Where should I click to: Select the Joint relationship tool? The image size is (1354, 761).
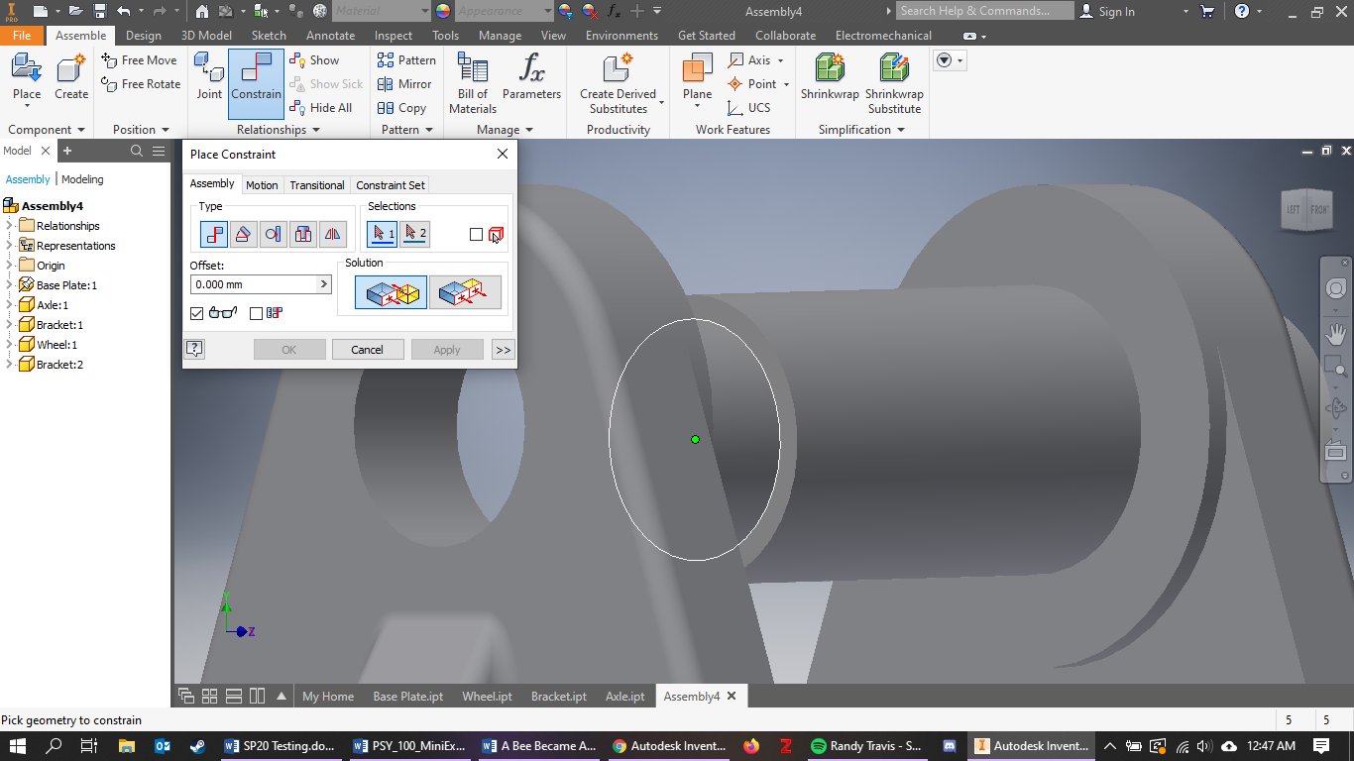[209, 78]
